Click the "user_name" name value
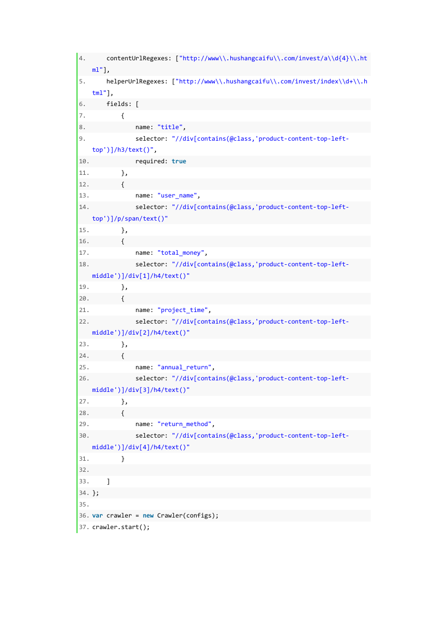Viewport: 436px width, 617px height. click(x=179, y=195)
